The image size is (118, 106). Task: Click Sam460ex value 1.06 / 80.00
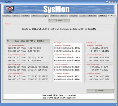[x=34, y=51]
